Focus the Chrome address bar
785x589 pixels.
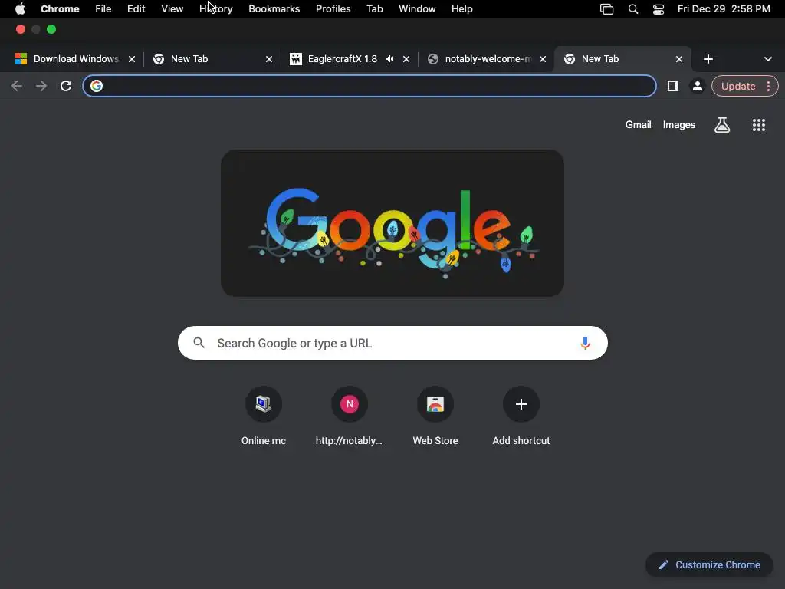coord(370,86)
